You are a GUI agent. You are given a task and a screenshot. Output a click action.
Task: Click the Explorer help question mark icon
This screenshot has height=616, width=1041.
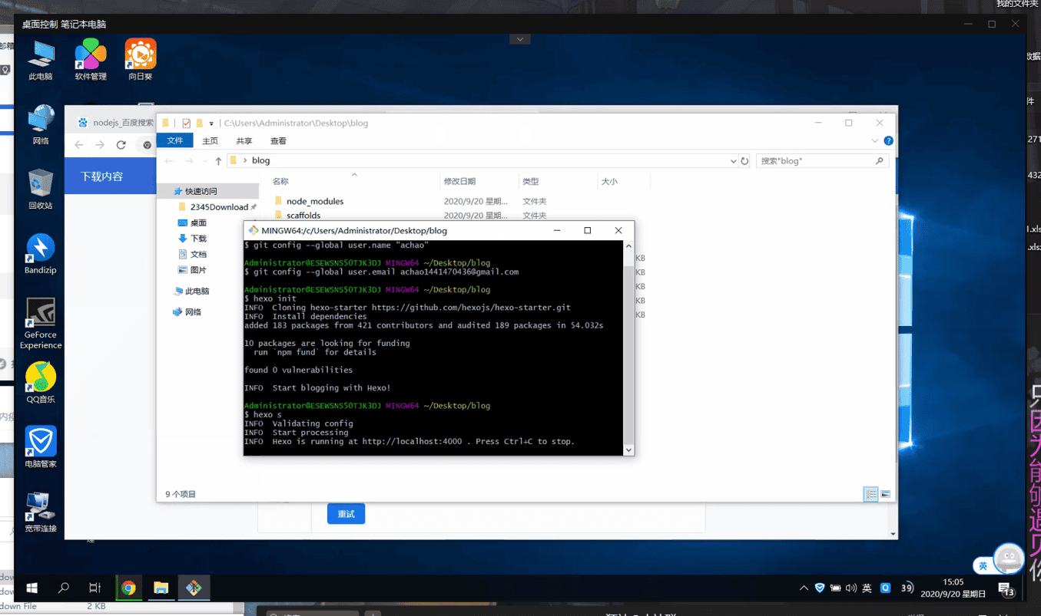(888, 141)
